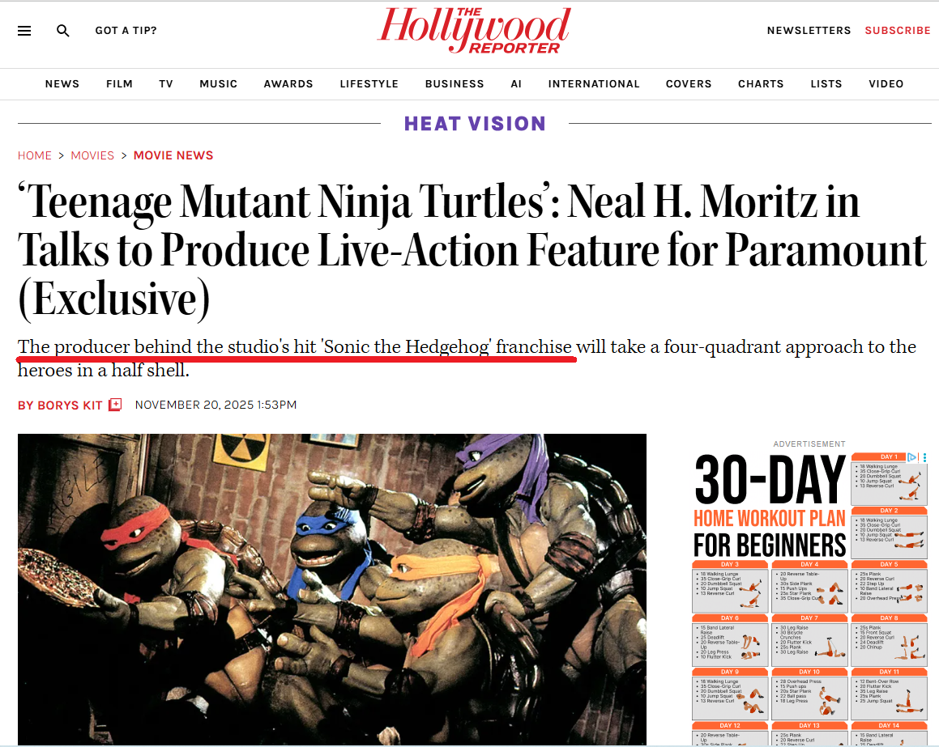
Task: Open the hamburger menu
Action: [24, 31]
